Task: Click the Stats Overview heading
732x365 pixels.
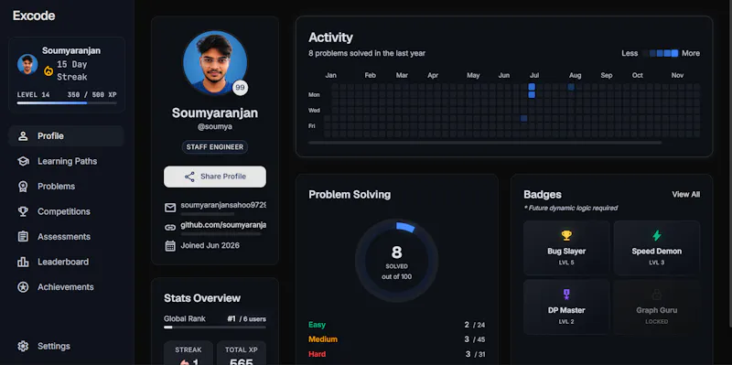Action: [x=202, y=298]
